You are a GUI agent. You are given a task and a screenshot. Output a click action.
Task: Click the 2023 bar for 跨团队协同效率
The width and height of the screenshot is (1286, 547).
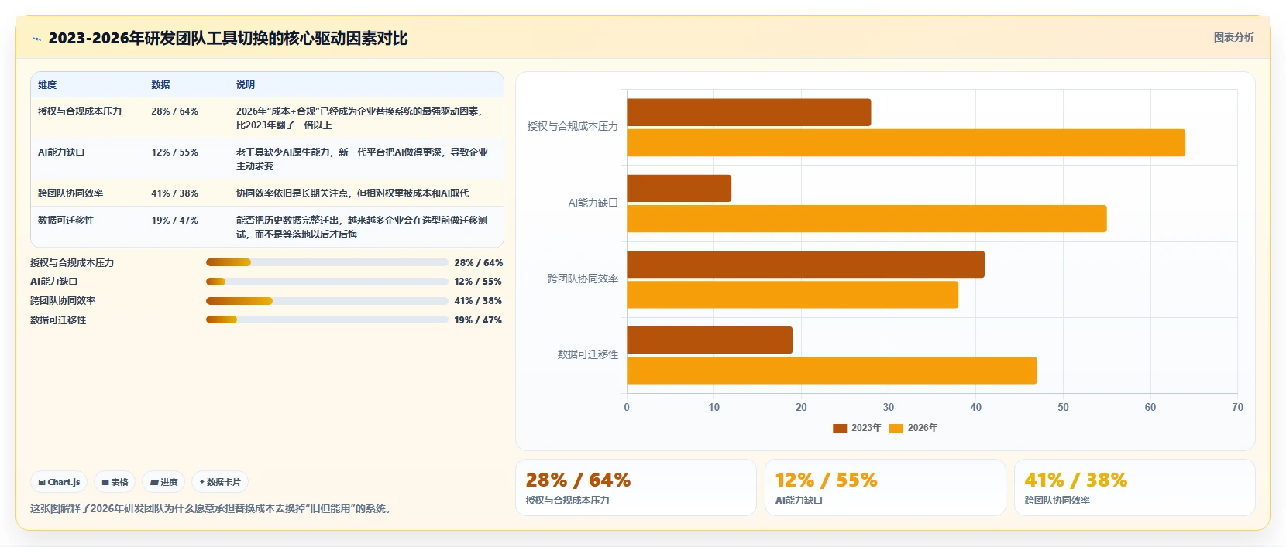pos(806,264)
